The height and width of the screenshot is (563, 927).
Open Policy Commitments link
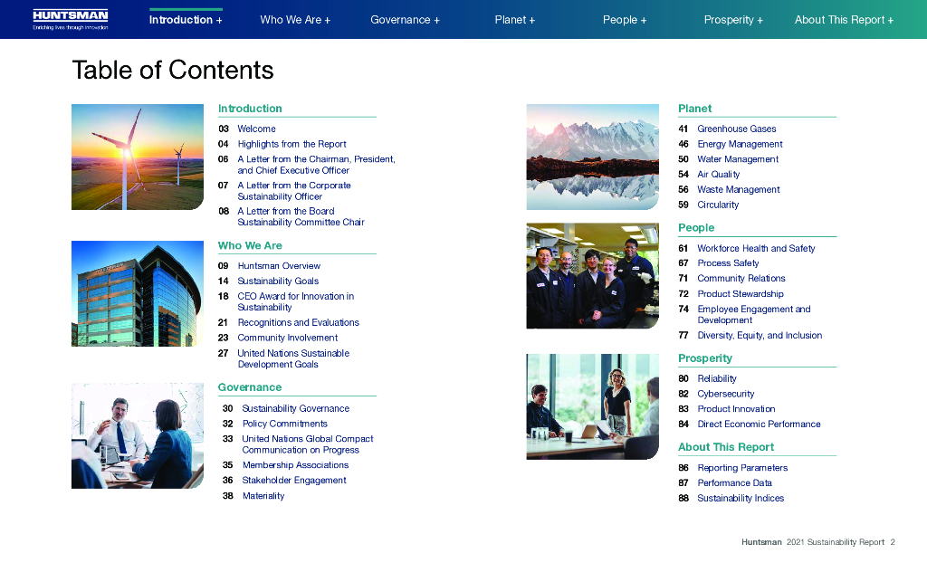click(x=285, y=424)
